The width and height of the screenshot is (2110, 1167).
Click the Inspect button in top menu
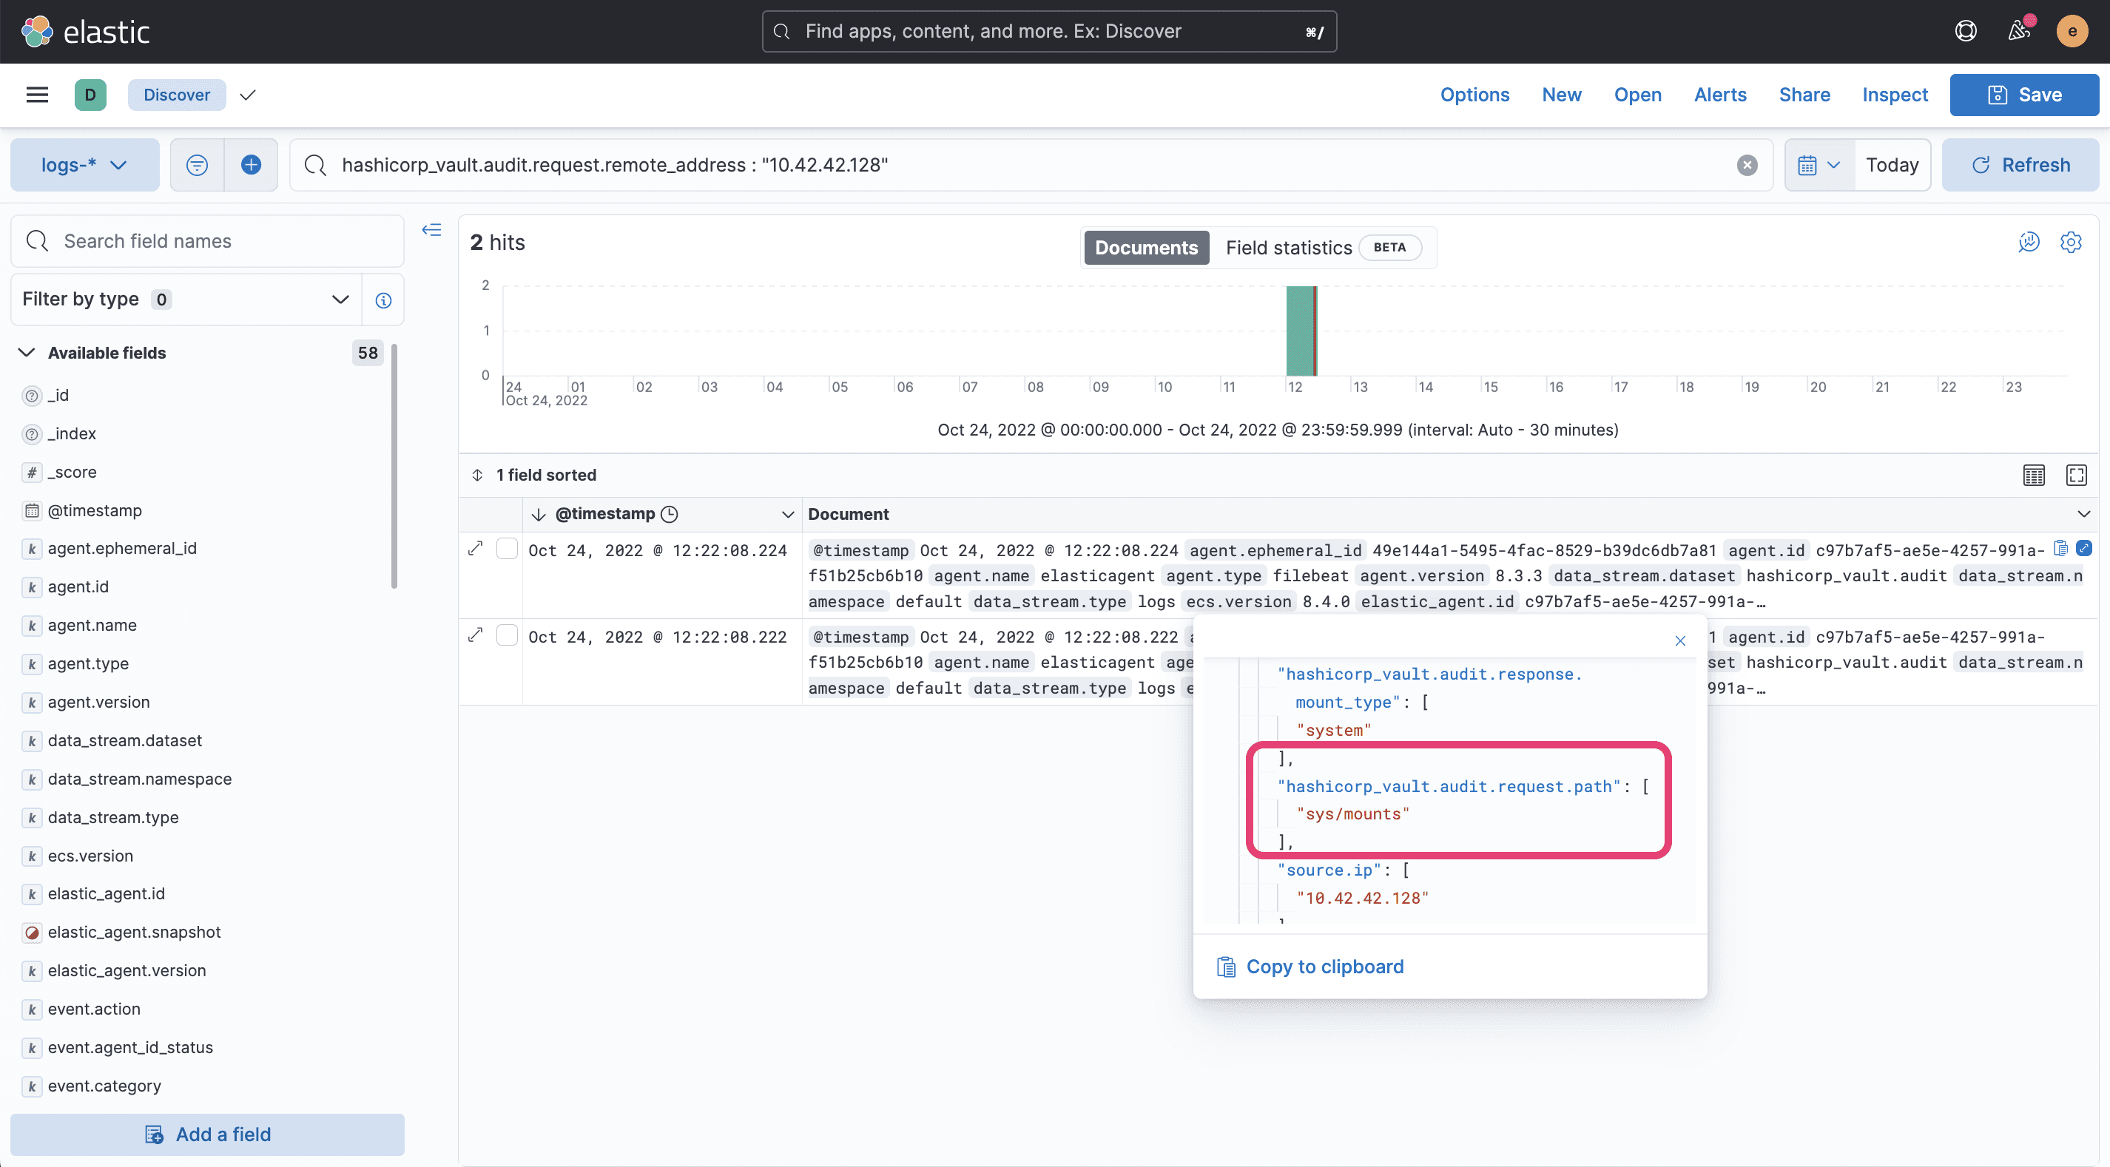click(x=1895, y=95)
